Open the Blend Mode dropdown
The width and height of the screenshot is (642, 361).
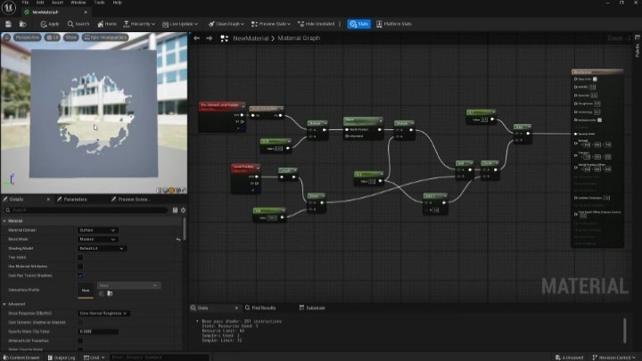point(100,239)
